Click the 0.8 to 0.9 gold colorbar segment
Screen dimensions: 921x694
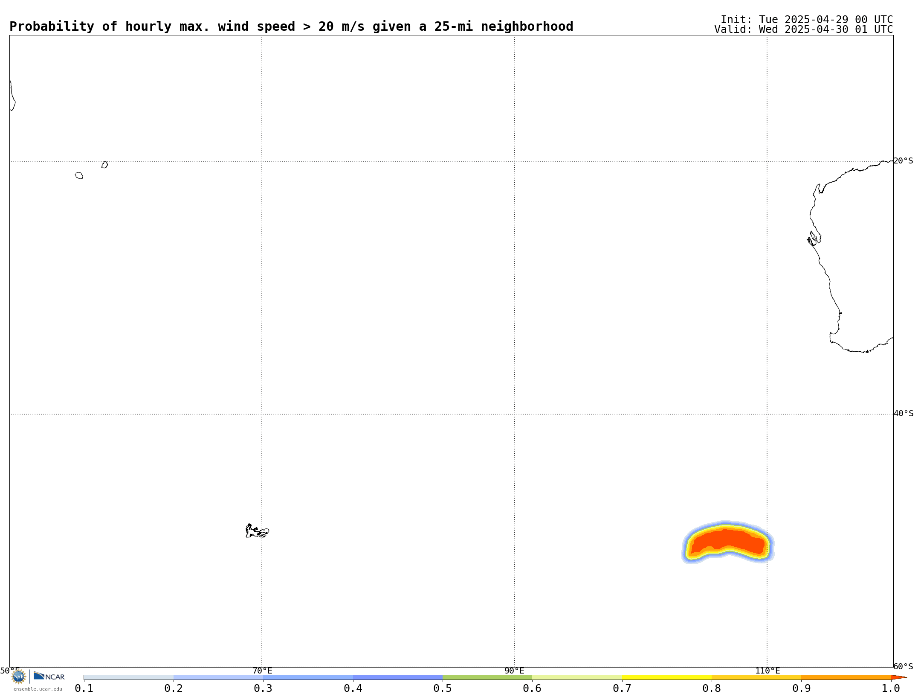coord(756,677)
